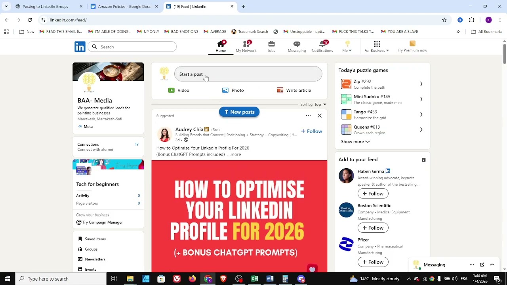The image size is (507, 285).
Task: Open Tech for beginners page
Action: [97, 184]
